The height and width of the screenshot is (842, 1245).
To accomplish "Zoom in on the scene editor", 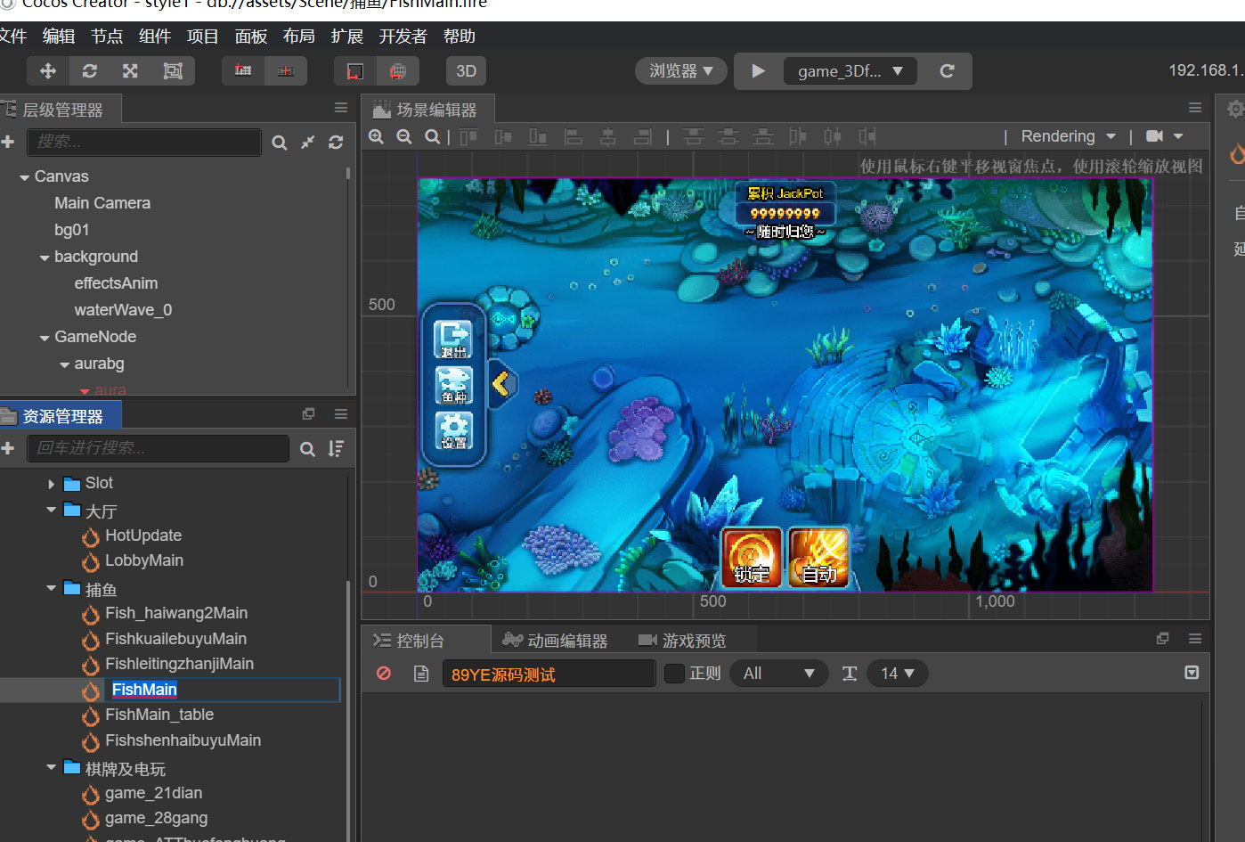I will coord(377,136).
